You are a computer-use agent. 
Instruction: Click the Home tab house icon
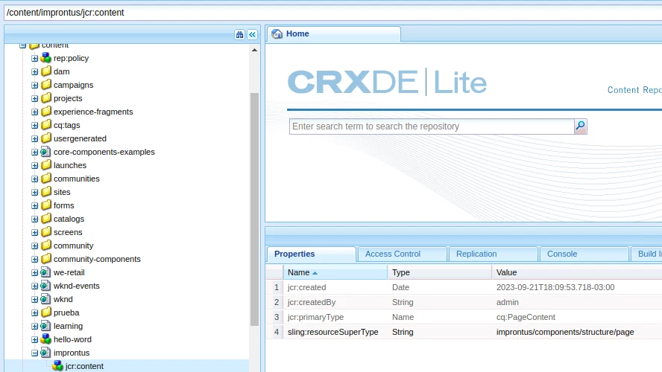tap(277, 33)
